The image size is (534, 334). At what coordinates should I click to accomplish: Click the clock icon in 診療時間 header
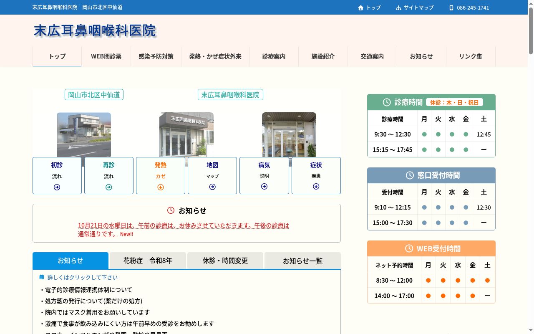point(387,102)
